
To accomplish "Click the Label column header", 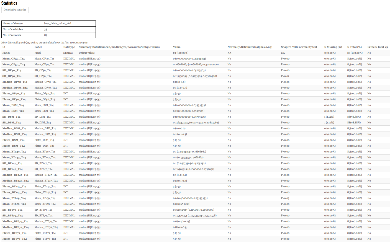I will click(38, 47).
